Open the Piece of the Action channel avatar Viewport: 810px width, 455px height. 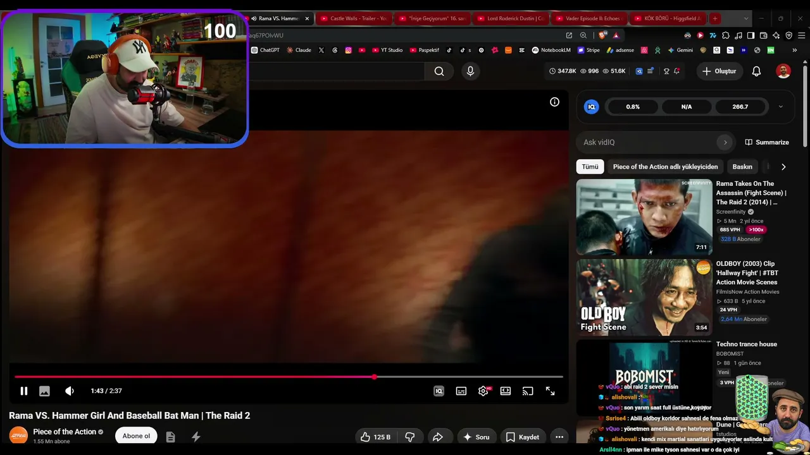pos(18,435)
